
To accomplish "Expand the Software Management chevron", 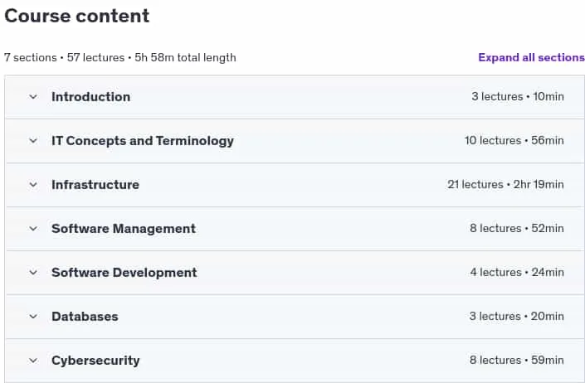I will tap(33, 229).
